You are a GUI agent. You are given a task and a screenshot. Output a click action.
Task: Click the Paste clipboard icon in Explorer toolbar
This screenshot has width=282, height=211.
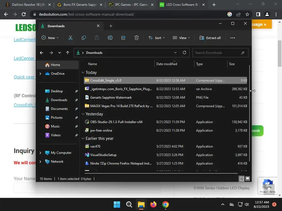pyautogui.click(x=97, y=38)
